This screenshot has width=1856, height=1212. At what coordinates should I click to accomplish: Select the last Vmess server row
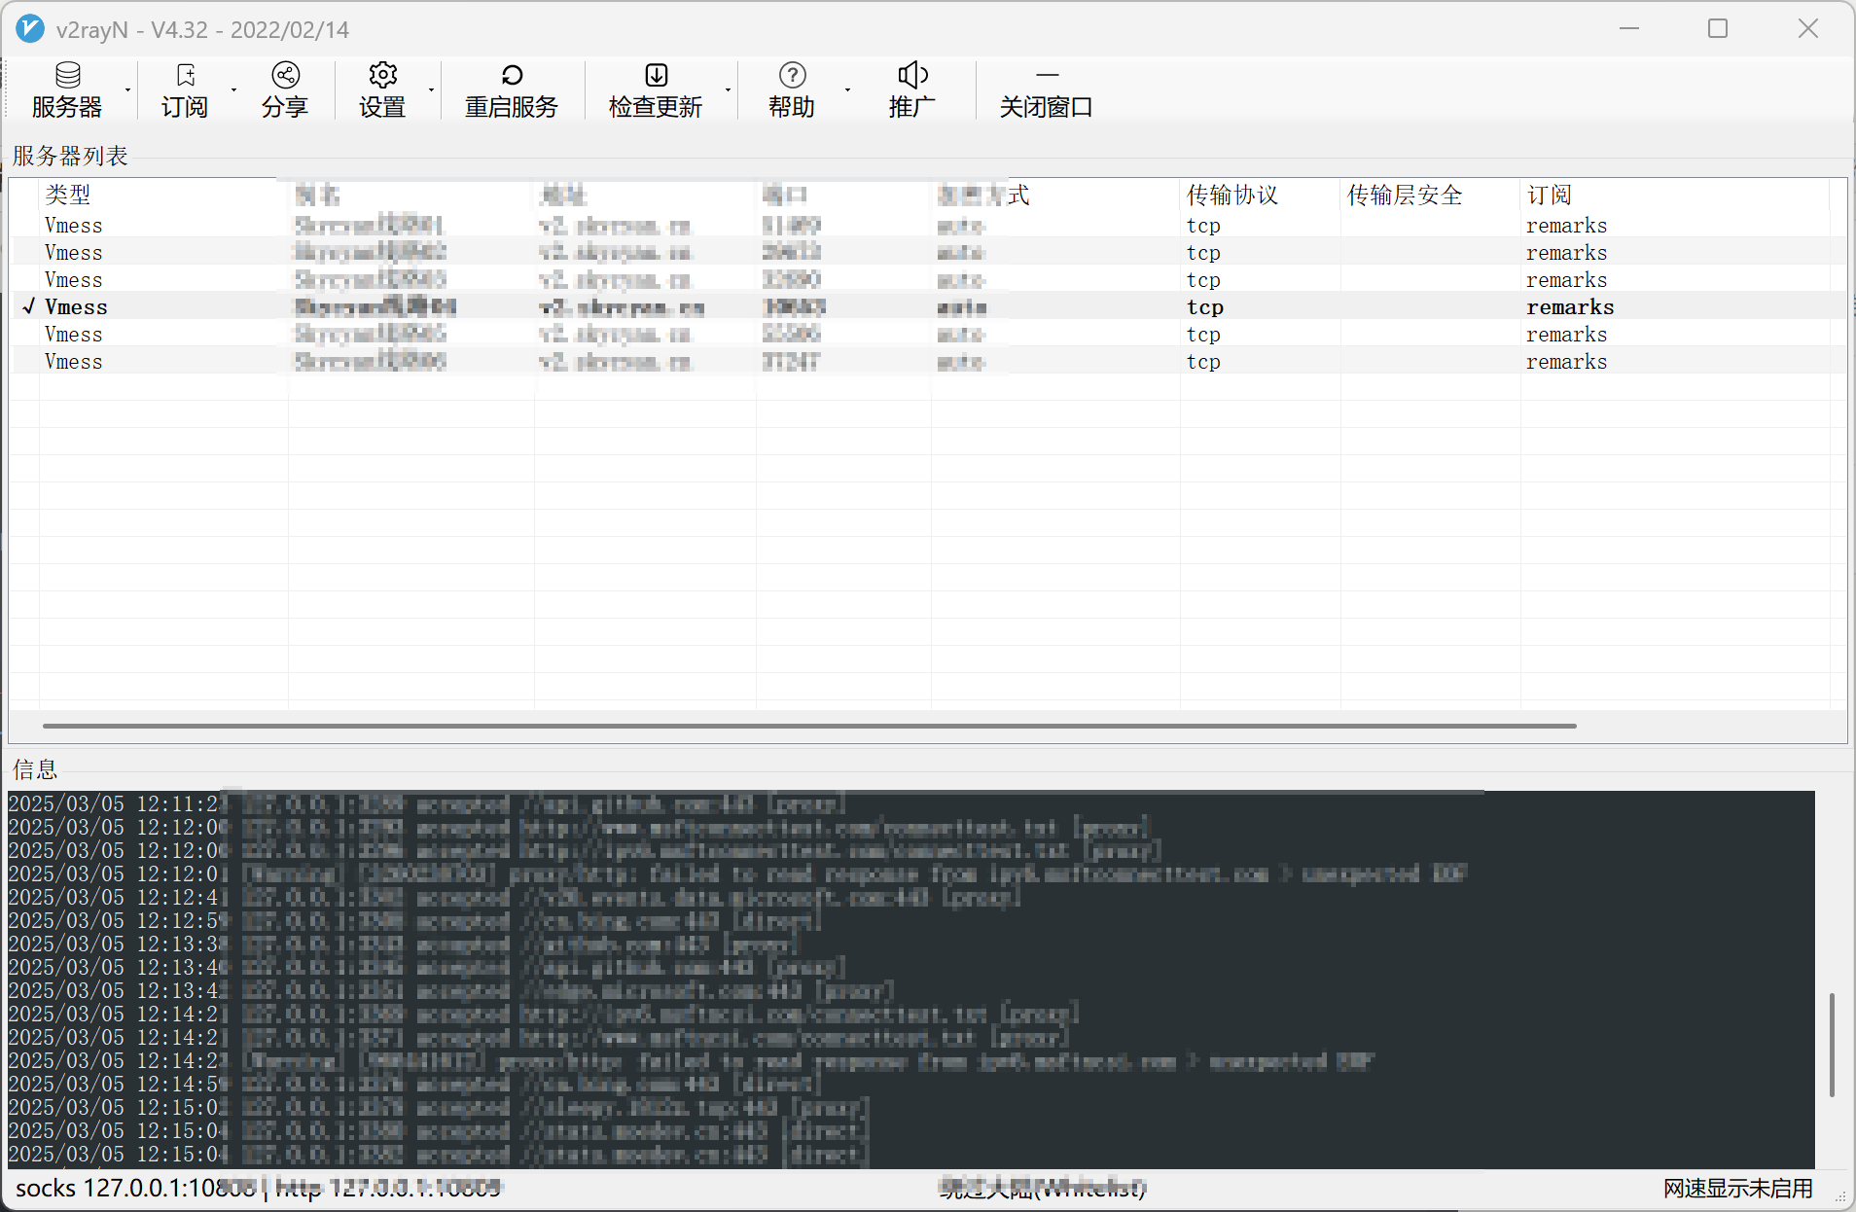tap(928, 362)
